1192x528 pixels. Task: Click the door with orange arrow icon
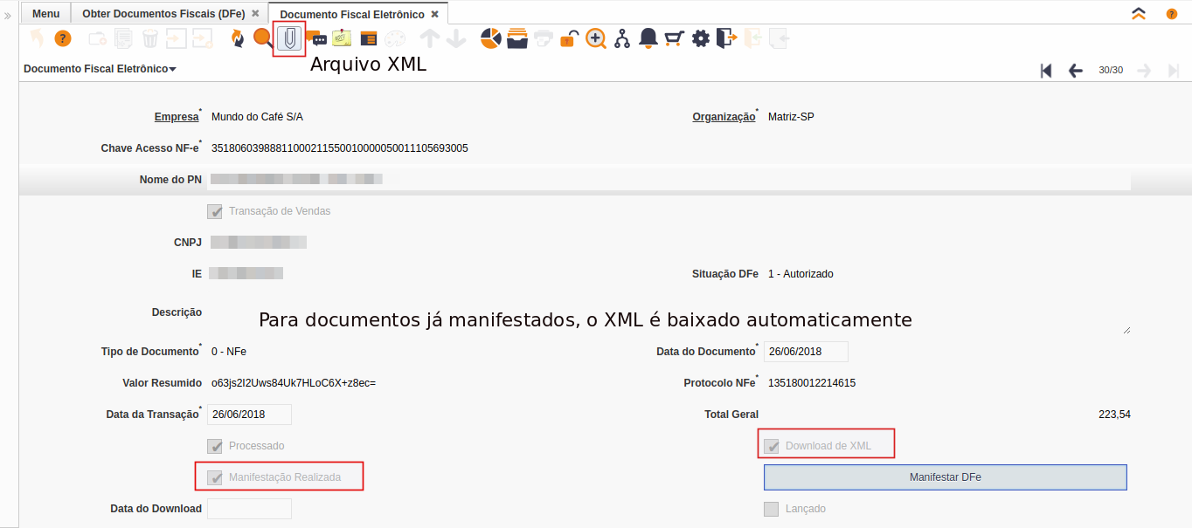(x=727, y=38)
